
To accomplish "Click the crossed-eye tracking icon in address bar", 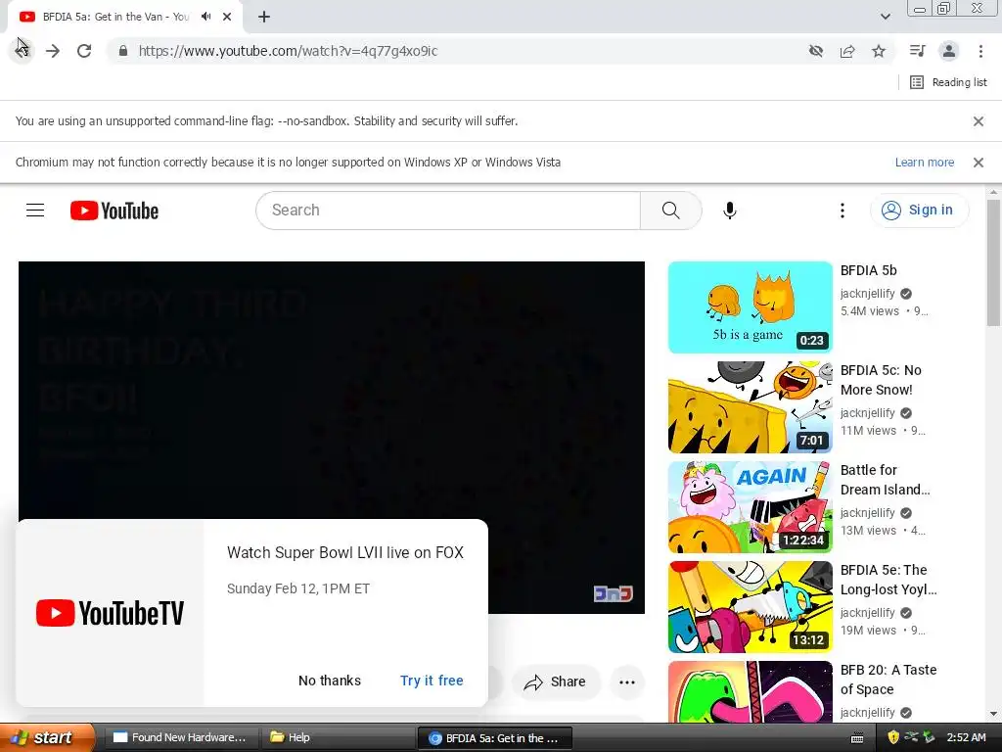I will (815, 51).
